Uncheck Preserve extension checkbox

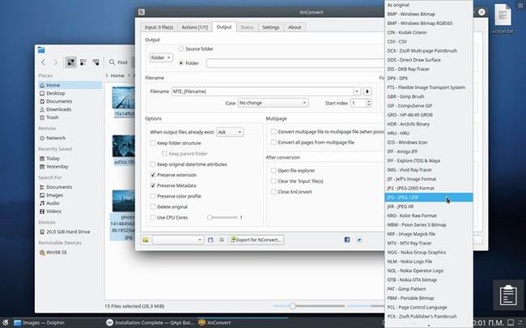(153, 175)
